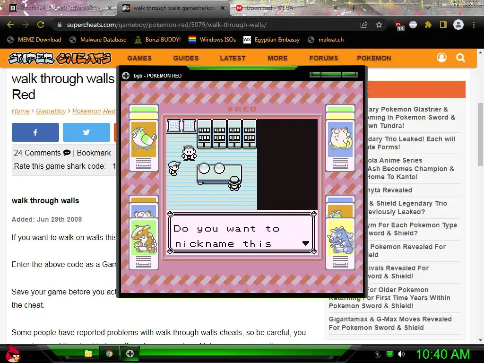
Task: Go back with the browser back arrow
Action: 10,25
